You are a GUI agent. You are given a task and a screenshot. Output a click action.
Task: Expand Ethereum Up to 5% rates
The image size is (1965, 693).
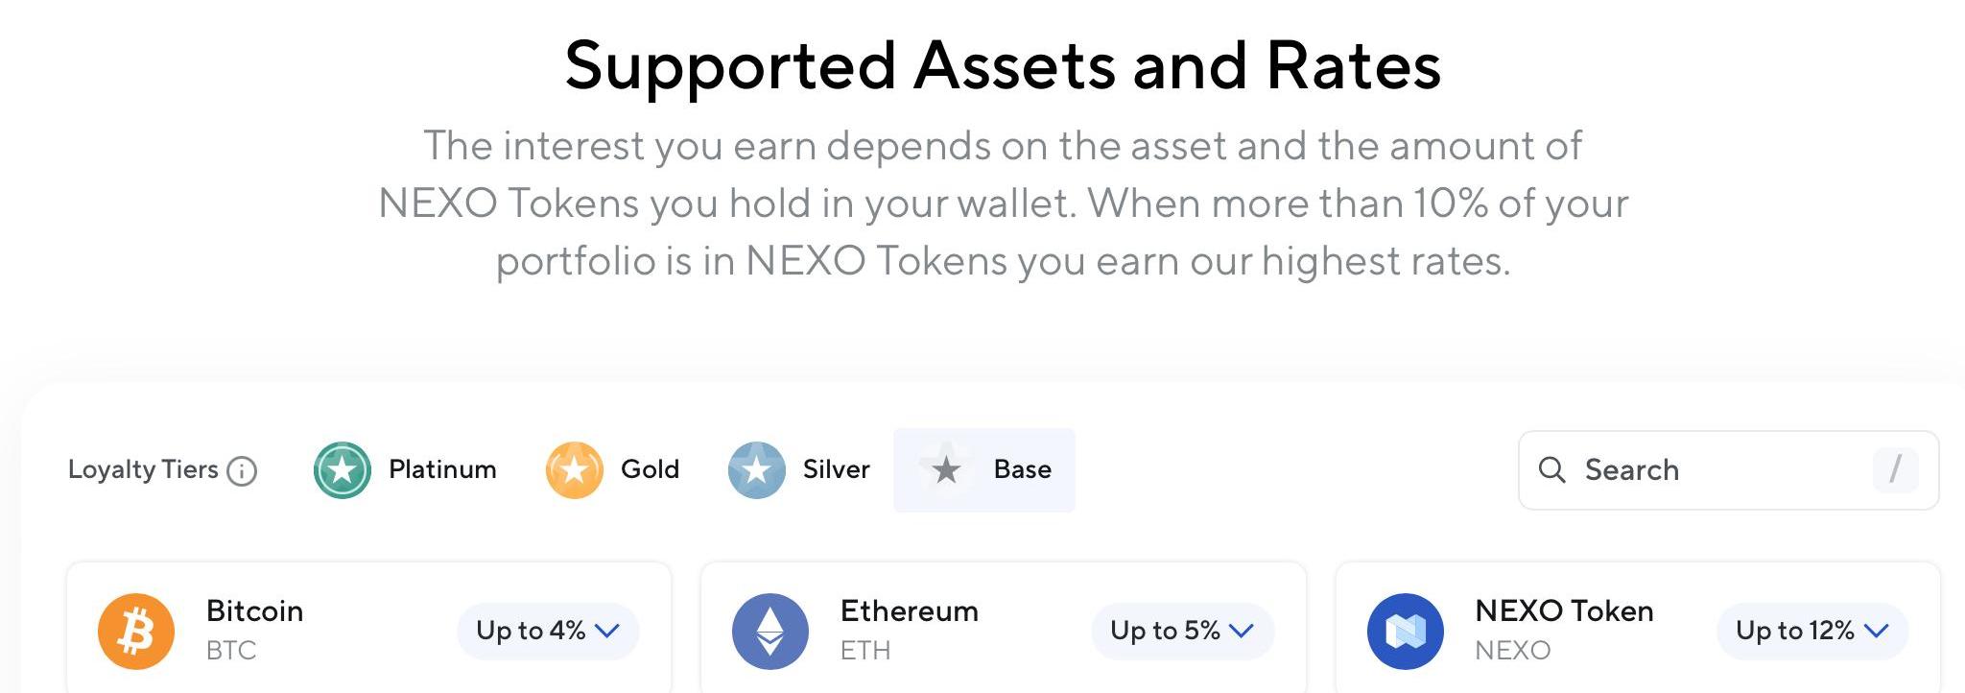[1182, 631]
